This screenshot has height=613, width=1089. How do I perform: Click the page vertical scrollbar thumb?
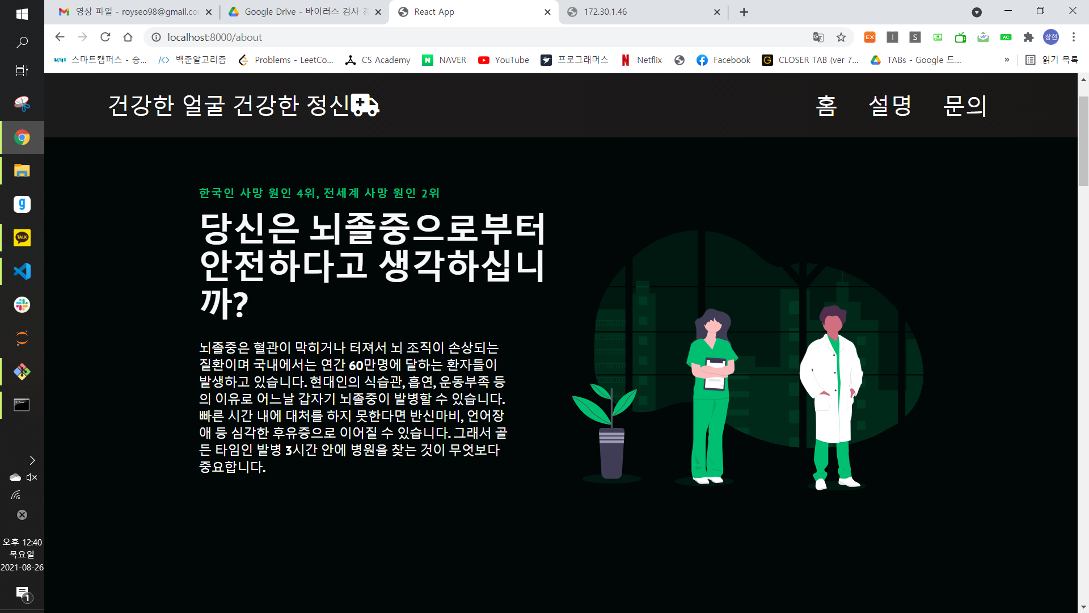pos(1083,141)
